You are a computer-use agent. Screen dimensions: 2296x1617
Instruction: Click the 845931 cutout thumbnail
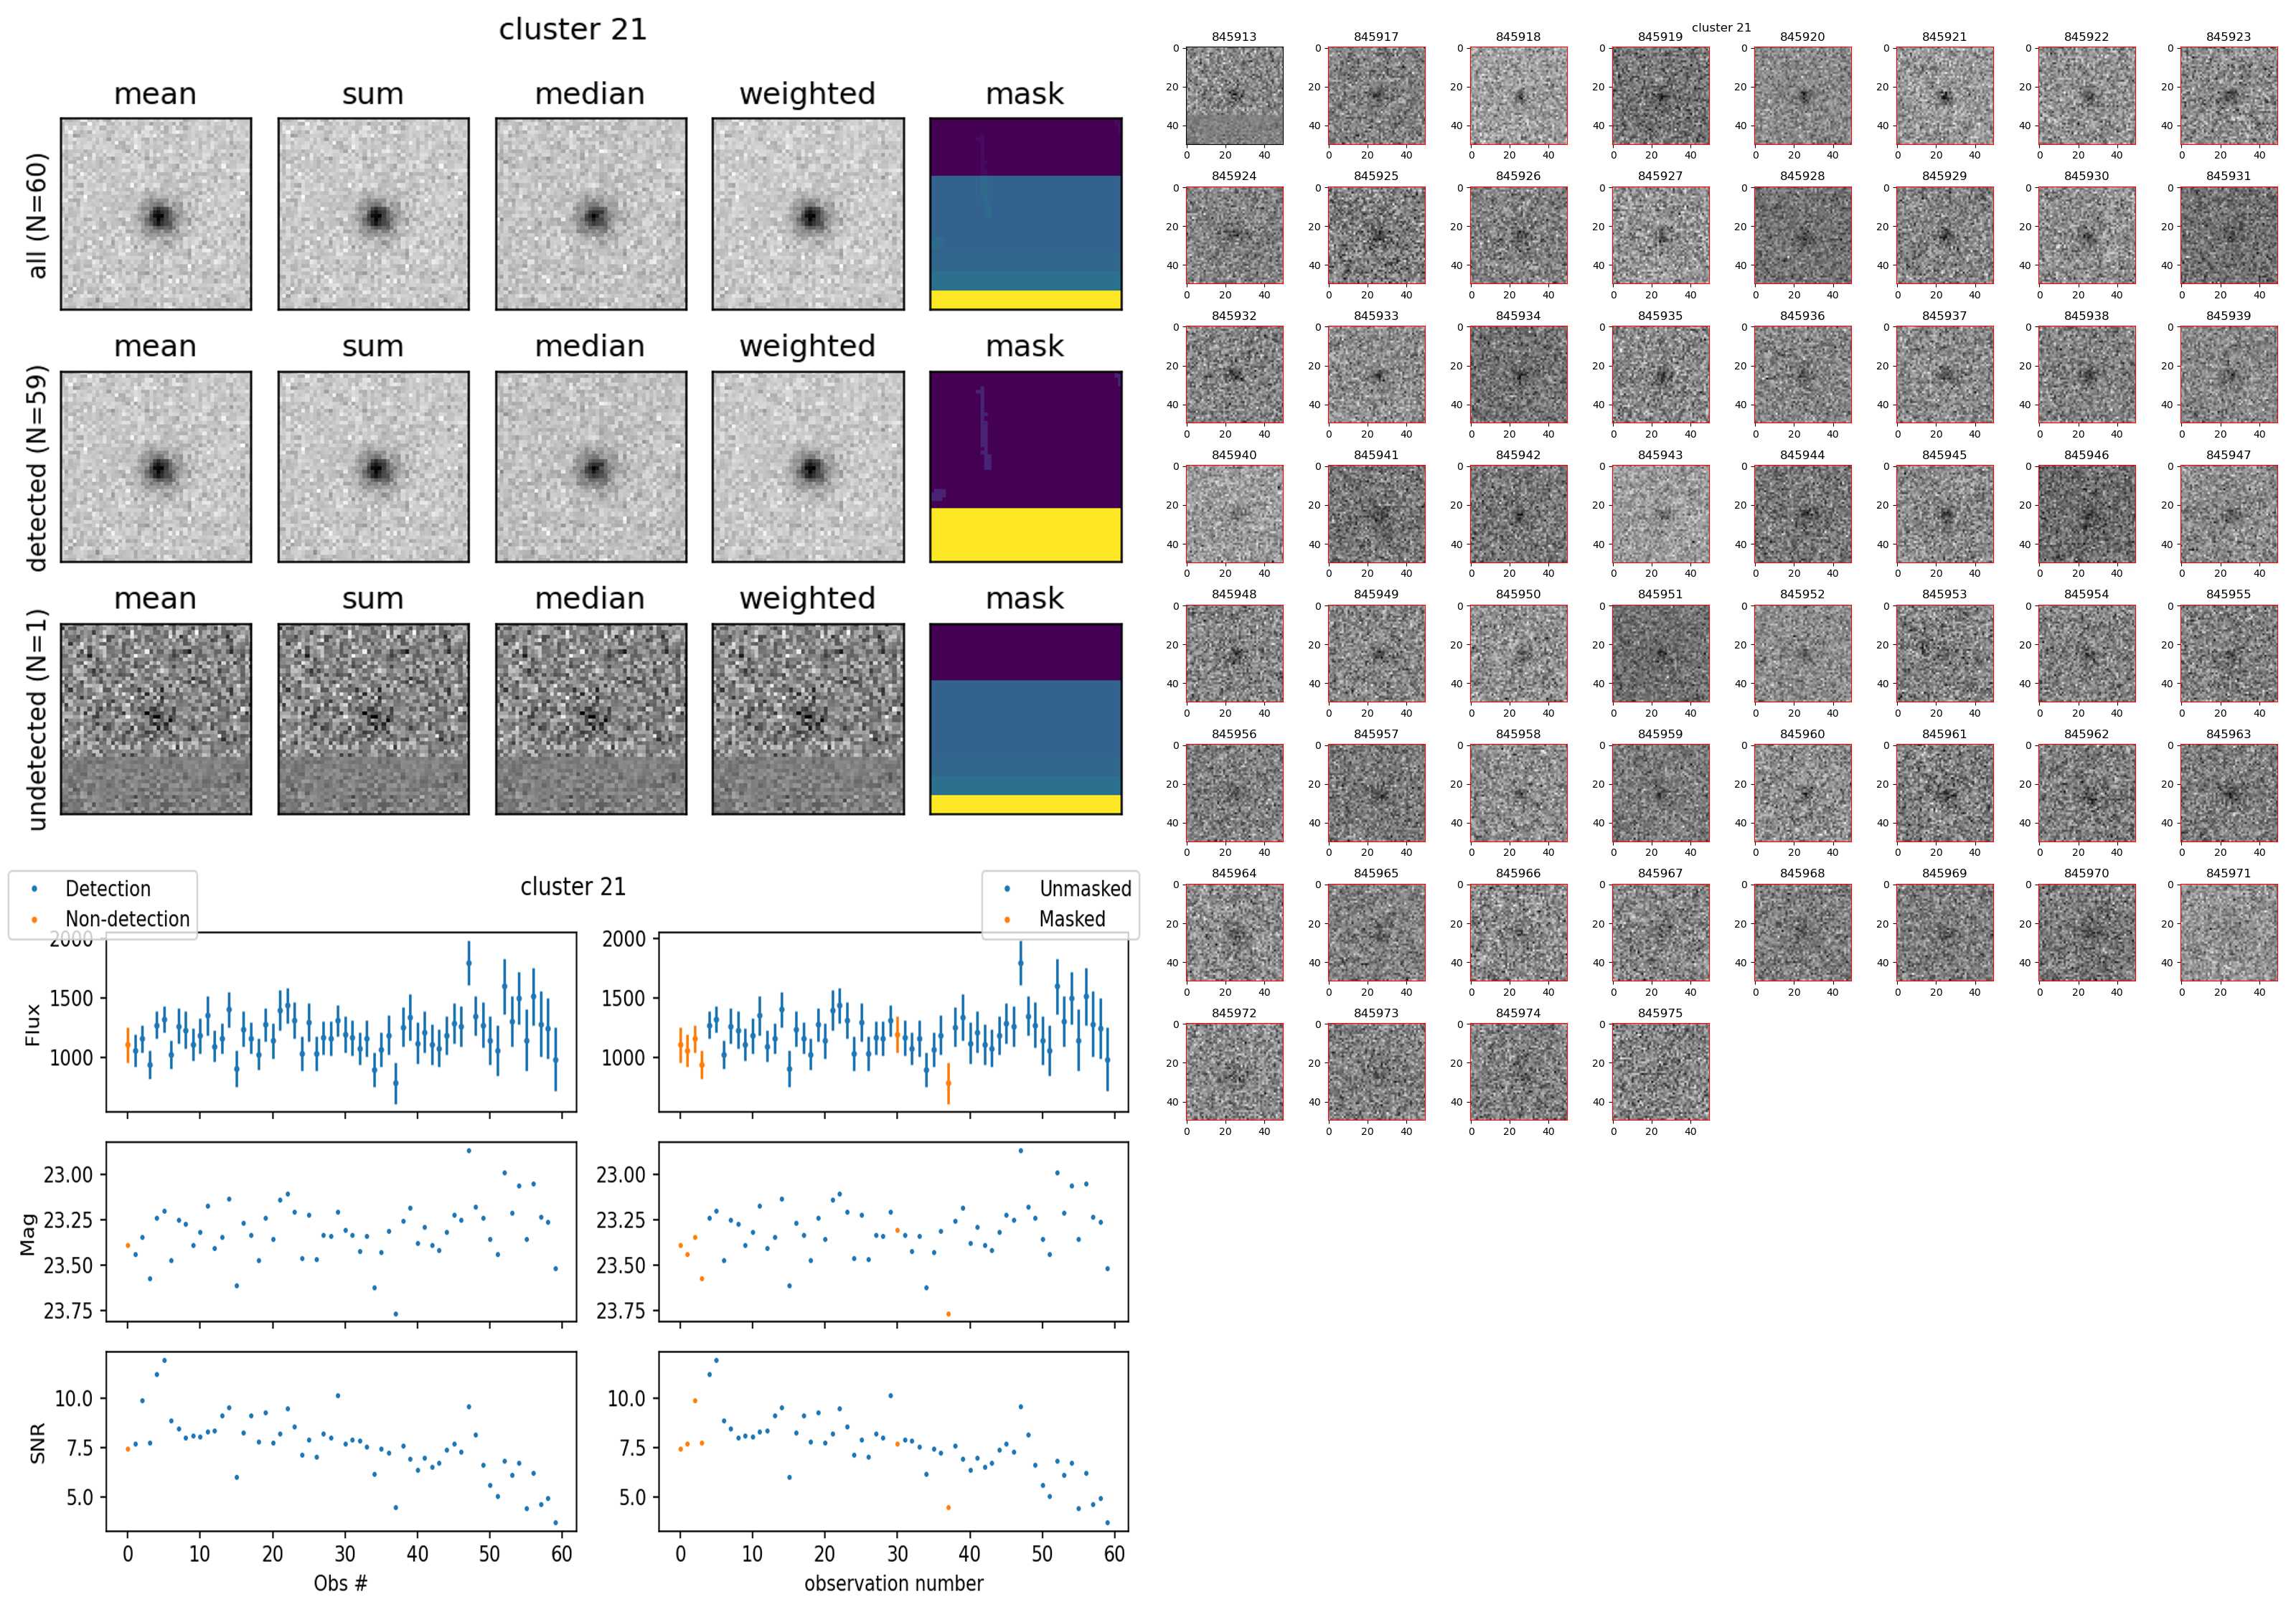[x=2228, y=235]
